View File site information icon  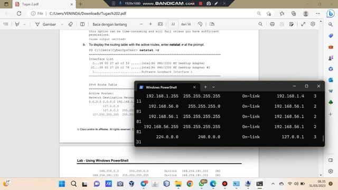tap(37, 13)
